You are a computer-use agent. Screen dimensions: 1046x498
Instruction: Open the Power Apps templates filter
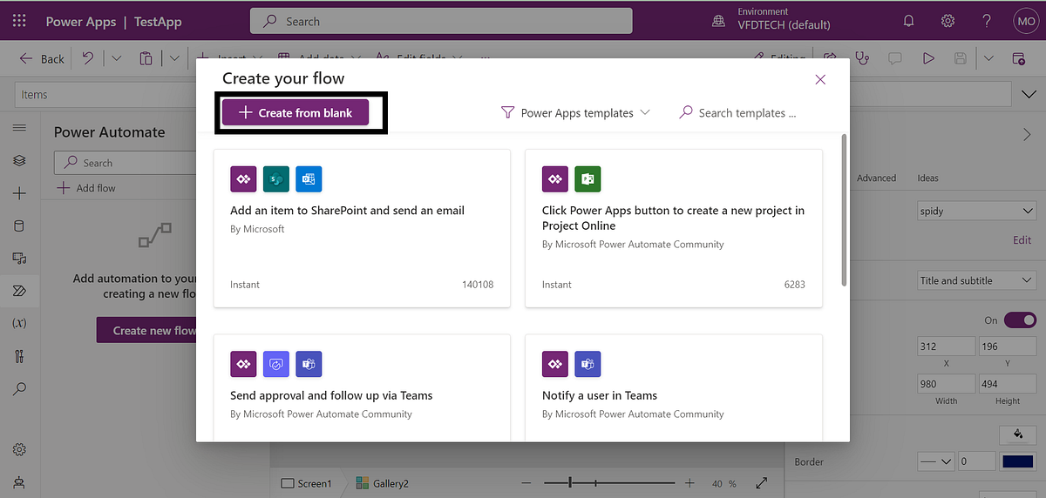[575, 113]
